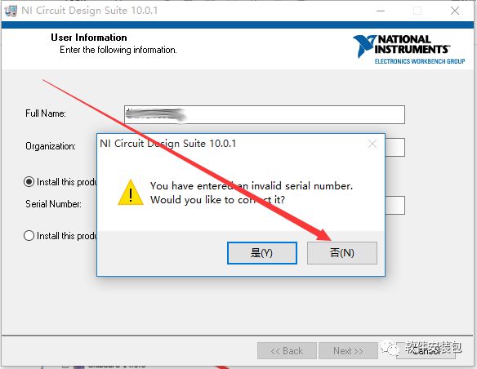Click the 否(N) button in the dialog
The height and width of the screenshot is (369, 477).
342,253
